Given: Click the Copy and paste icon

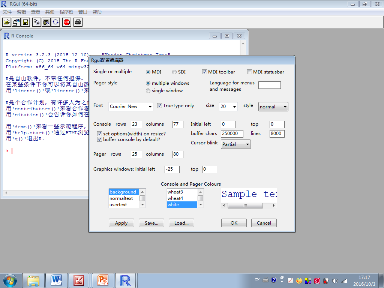Looking at the screenshot, I should pyautogui.click(x=55, y=22).
